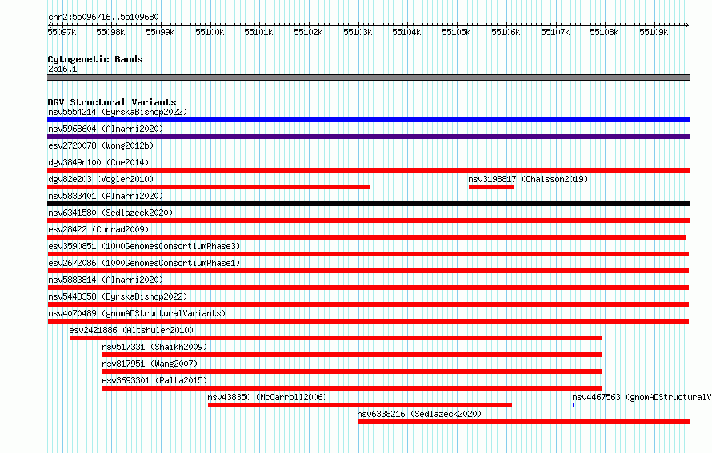This screenshot has width=712, height=453.
Task: Click the nsv5554214 (ByrskaBishop2022) variant label
Action: tap(118, 112)
